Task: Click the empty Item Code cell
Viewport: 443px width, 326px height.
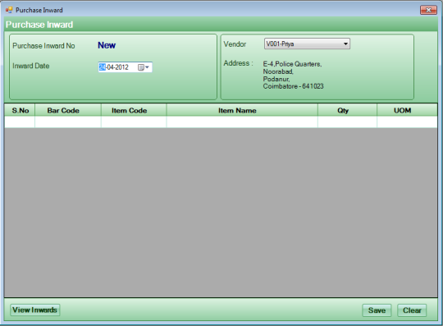Action: [x=134, y=122]
